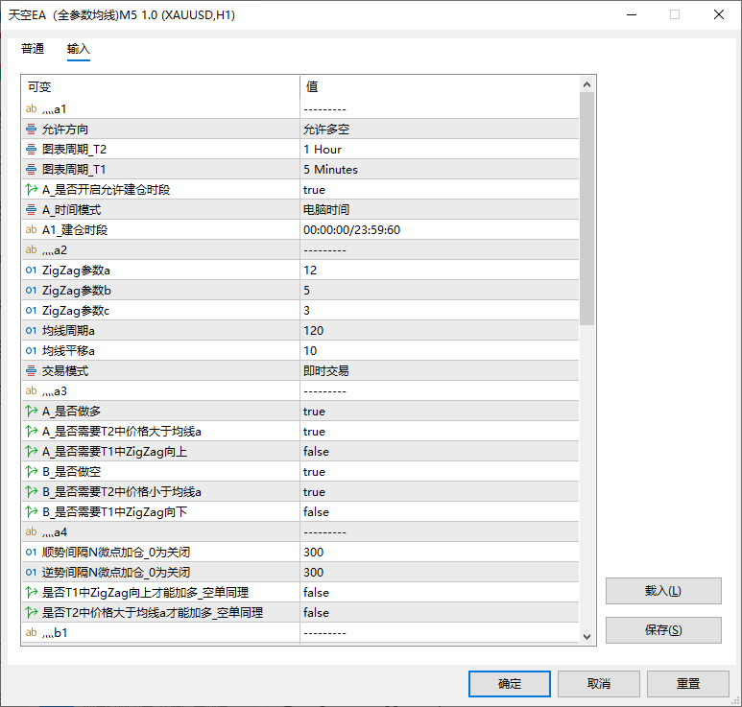Click the bool icon beside A_是否做多
Viewport: 742px width, 707px height.
pos(32,411)
